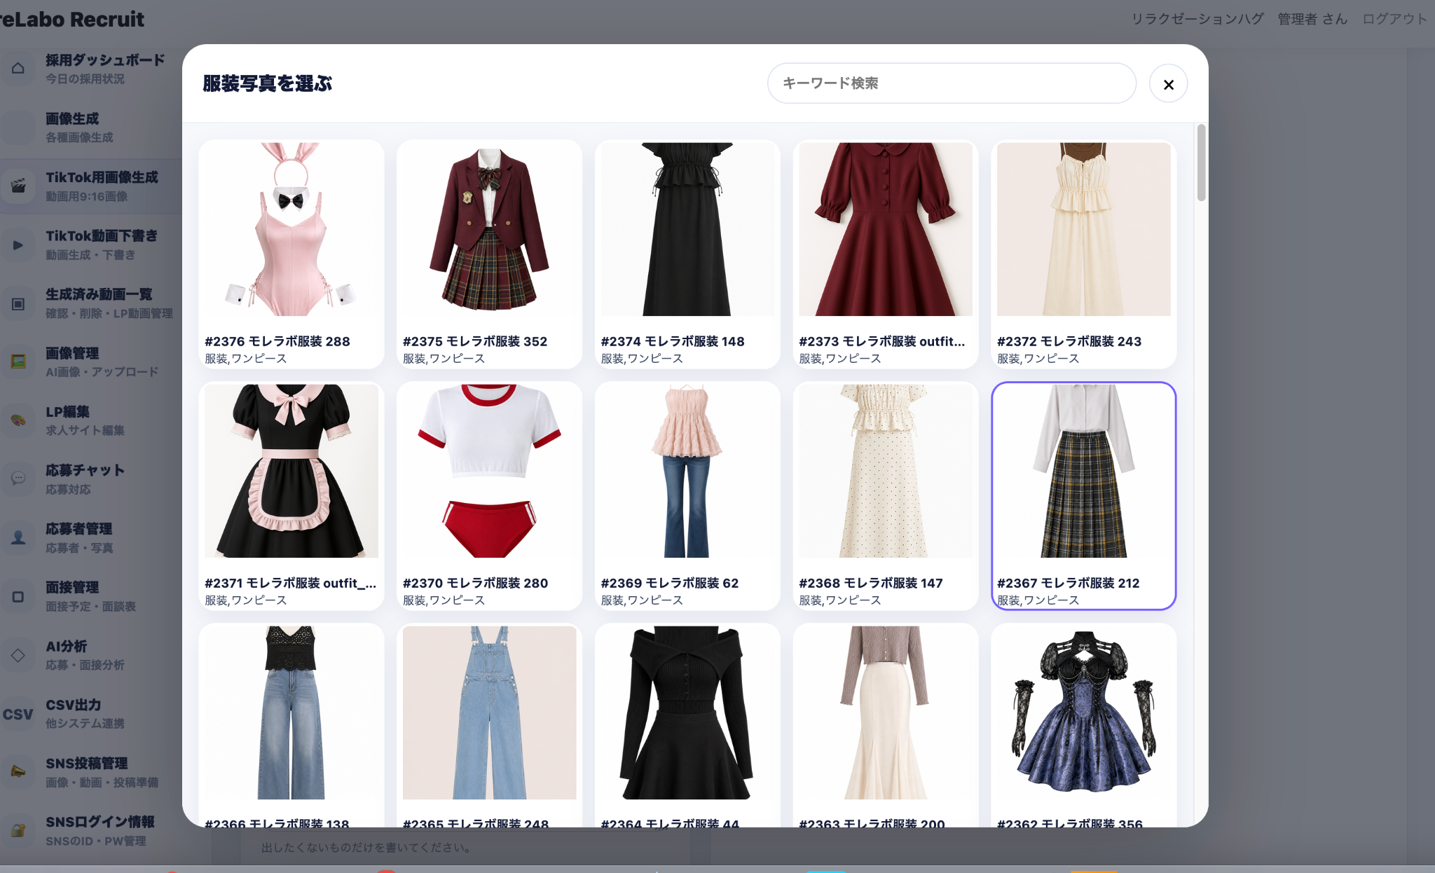Click the title "#2374 モレラボ服装 148"

point(673,341)
